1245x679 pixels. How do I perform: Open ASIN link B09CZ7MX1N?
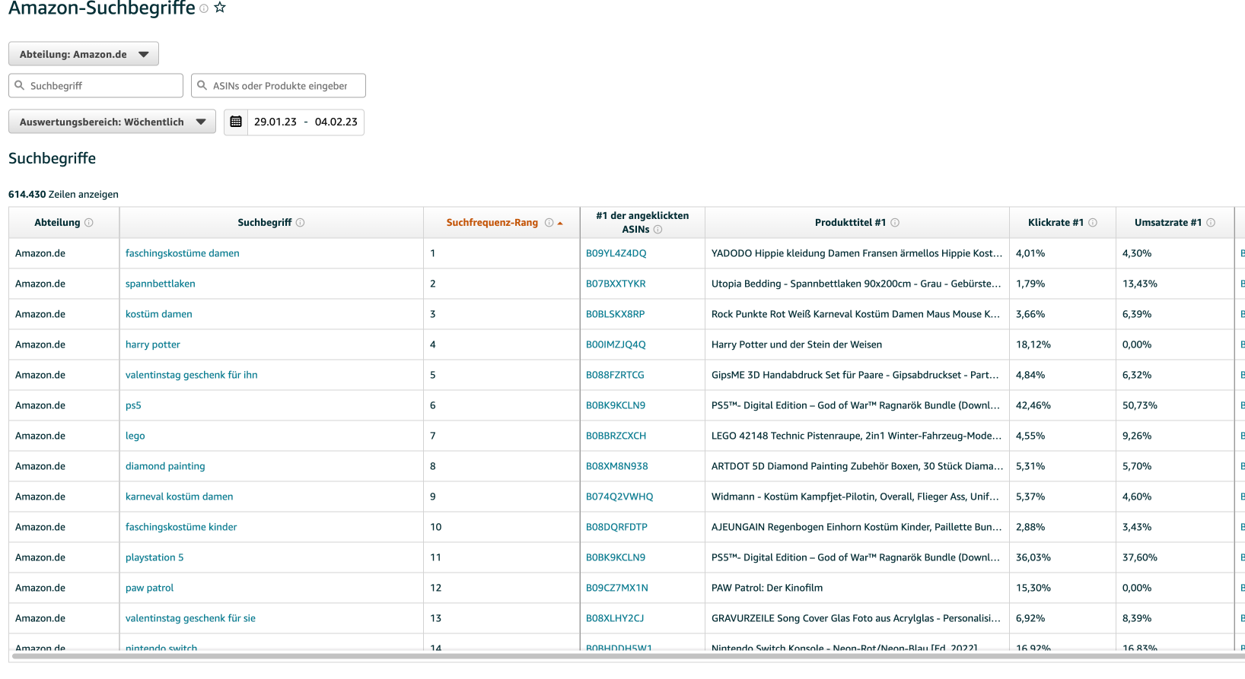pos(617,588)
